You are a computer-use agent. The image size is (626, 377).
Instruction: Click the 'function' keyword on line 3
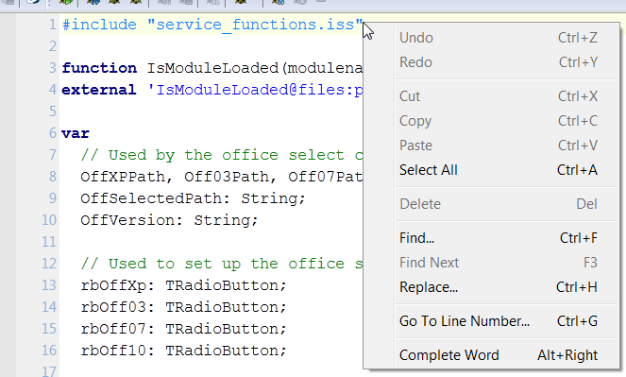click(x=99, y=68)
